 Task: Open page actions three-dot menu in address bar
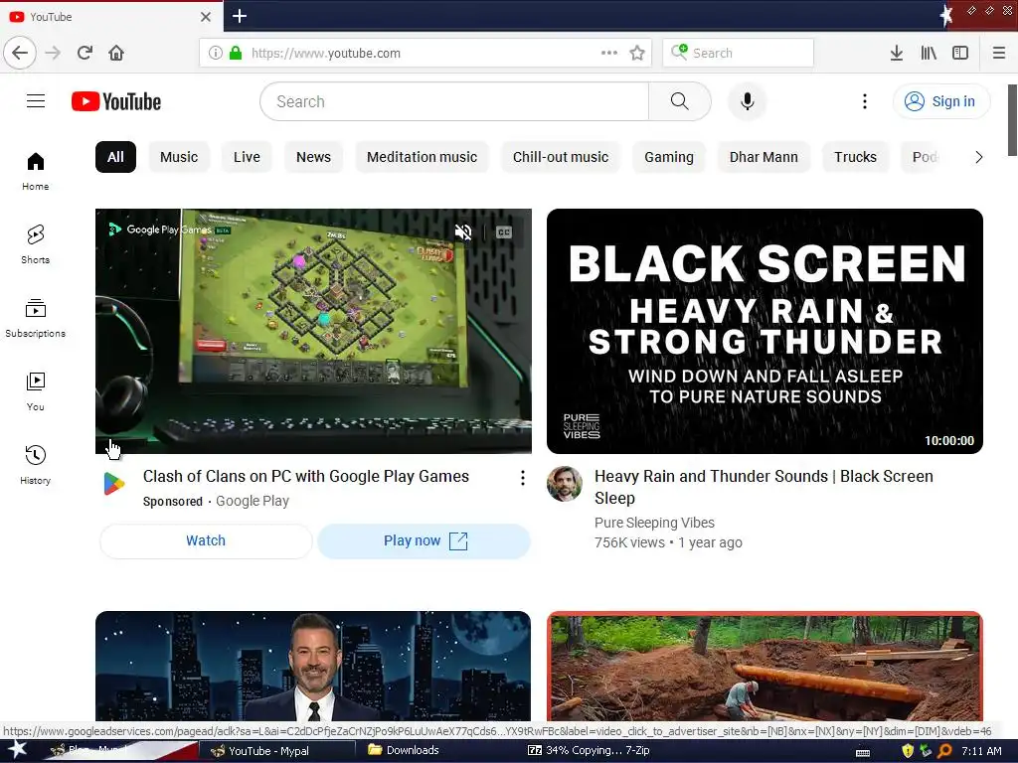pyautogui.click(x=609, y=53)
